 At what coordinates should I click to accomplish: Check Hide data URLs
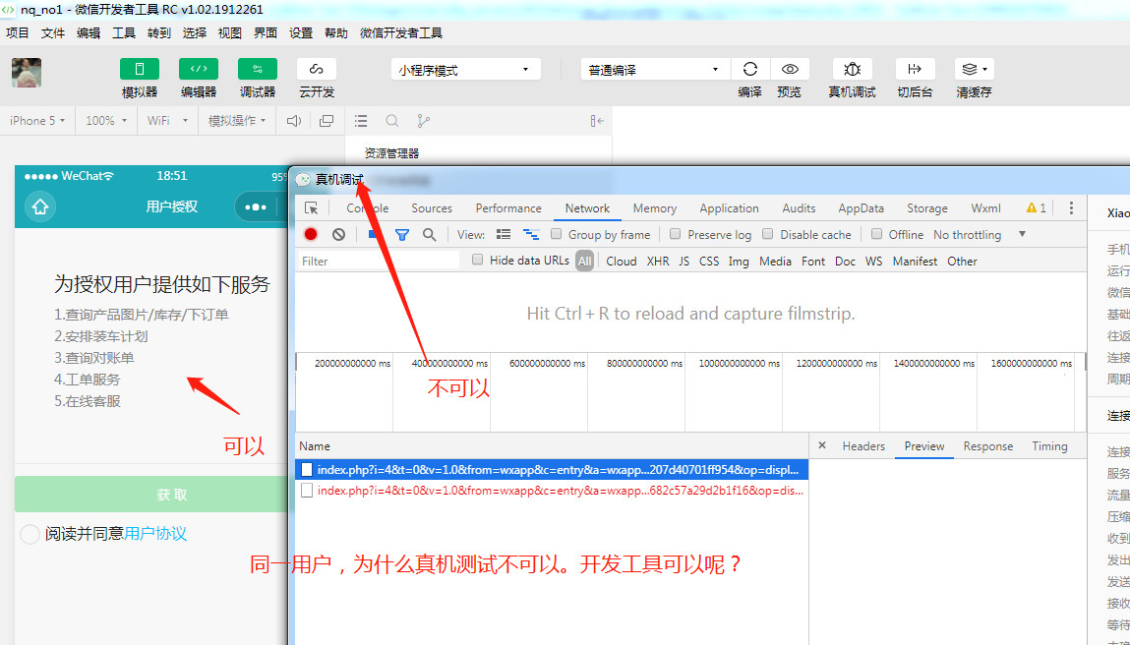477,261
